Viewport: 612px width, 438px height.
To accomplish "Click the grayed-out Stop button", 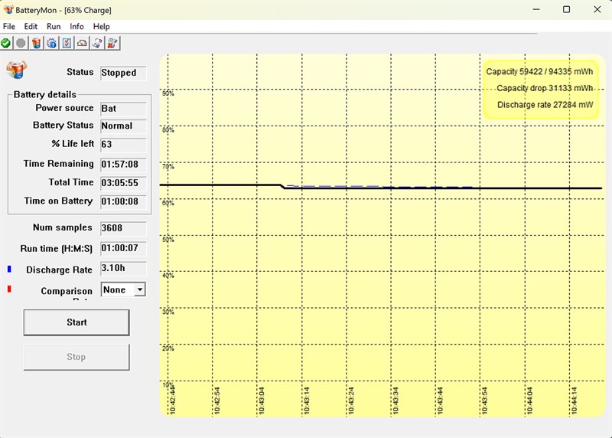I will point(76,357).
